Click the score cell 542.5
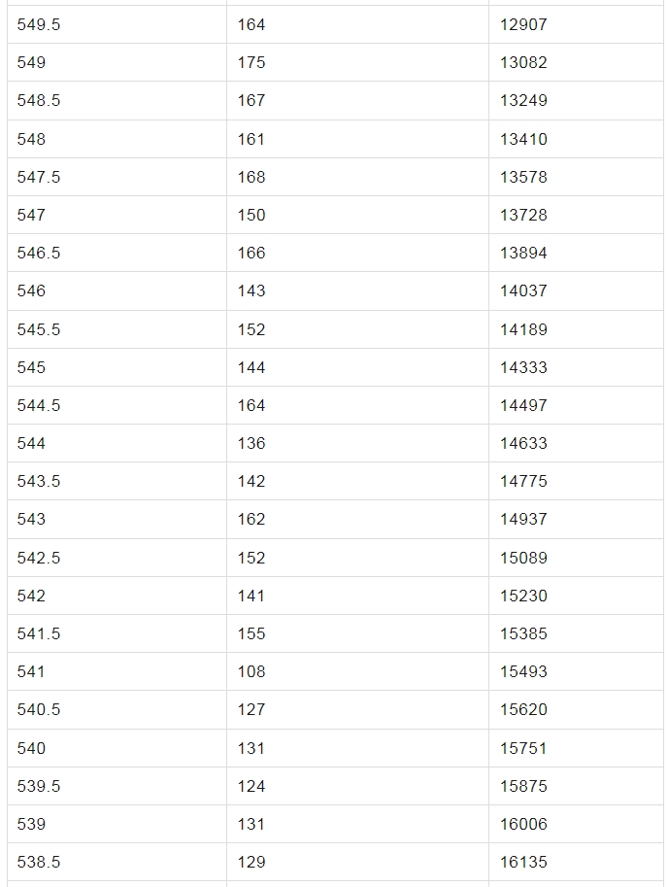Viewport: 668px width, 887px height. click(39, 558)
